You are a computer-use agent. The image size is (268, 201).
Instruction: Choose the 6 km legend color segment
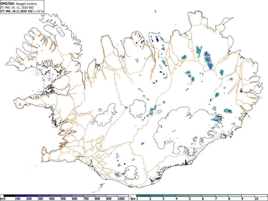click(209, 196)
